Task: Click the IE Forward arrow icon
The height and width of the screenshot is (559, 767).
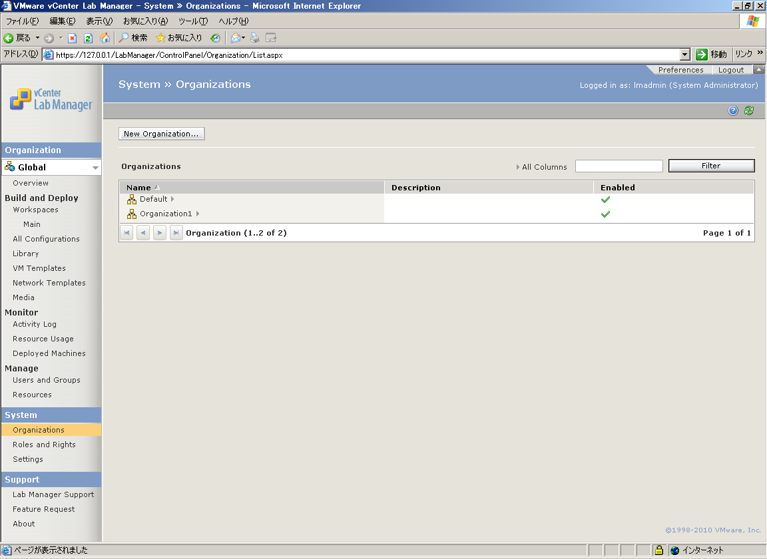Action: pyautogui.click(x=49, y=38)
